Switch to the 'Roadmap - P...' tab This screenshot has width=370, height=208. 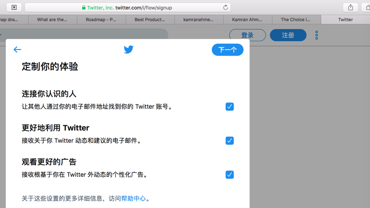tap(102, 19)
